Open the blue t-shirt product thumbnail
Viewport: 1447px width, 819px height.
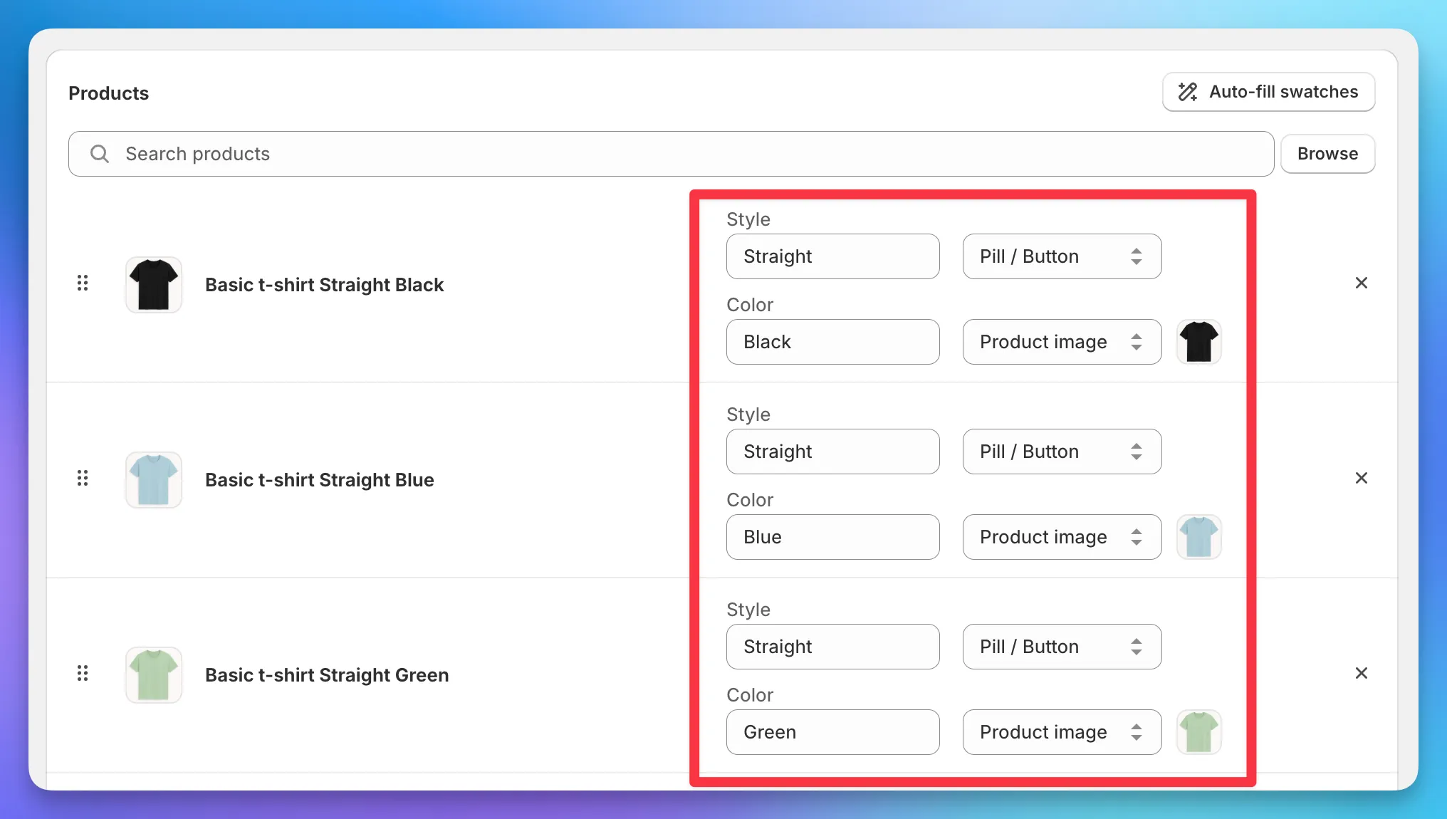(x=154, y=480)
